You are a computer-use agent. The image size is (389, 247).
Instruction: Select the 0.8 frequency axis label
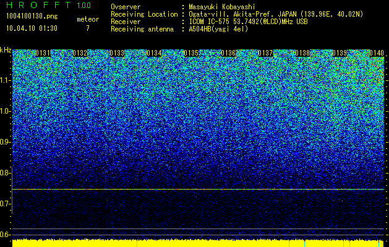tap(5, 173)
